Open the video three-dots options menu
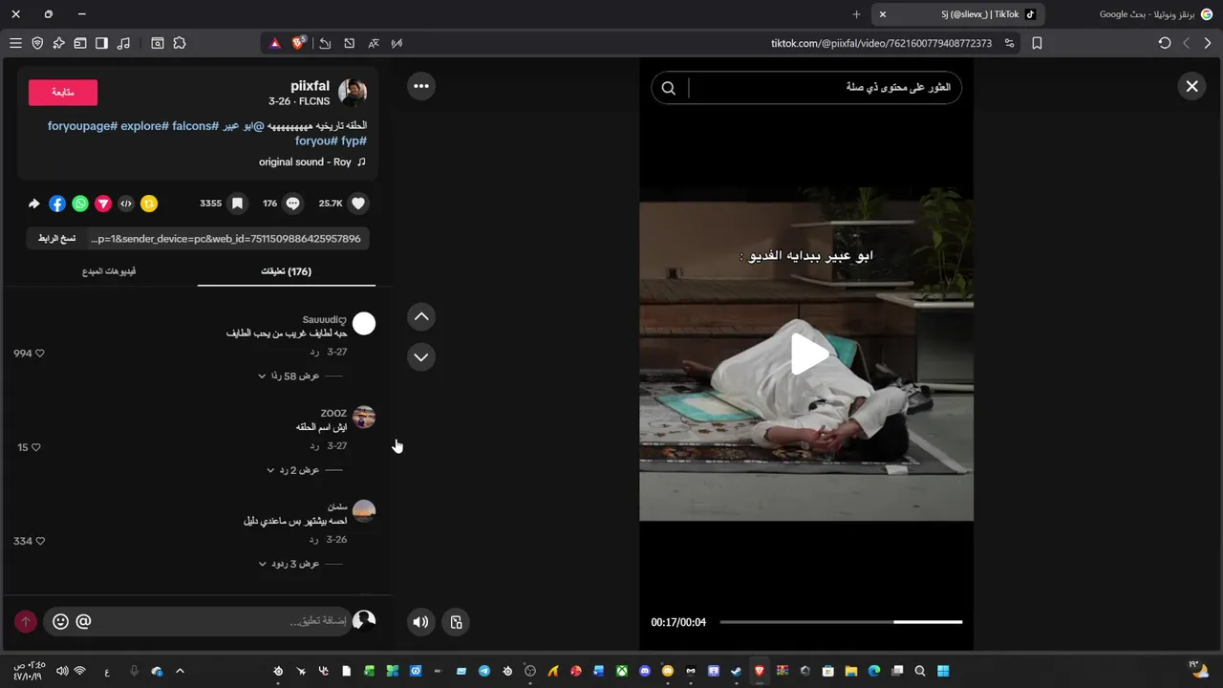This screenshot has height=688, width=1223. (421, 86)
